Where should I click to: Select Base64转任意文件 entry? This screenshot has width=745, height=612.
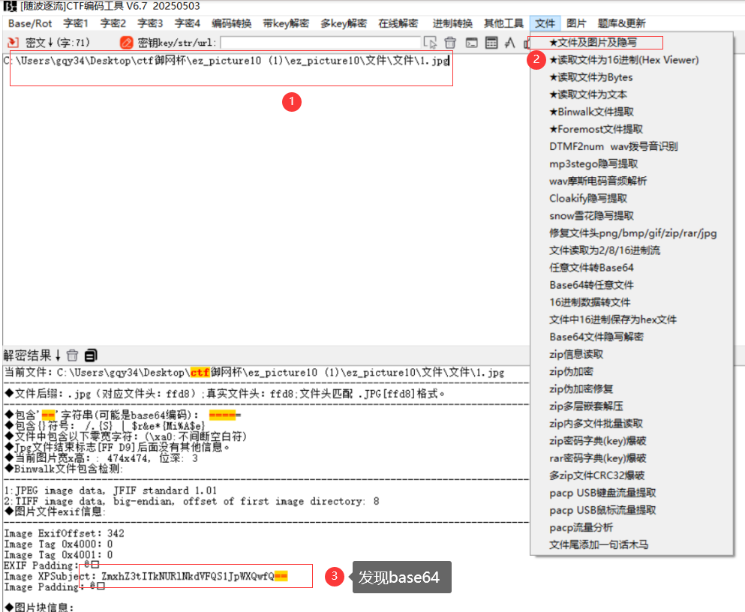tap(632, 285)
